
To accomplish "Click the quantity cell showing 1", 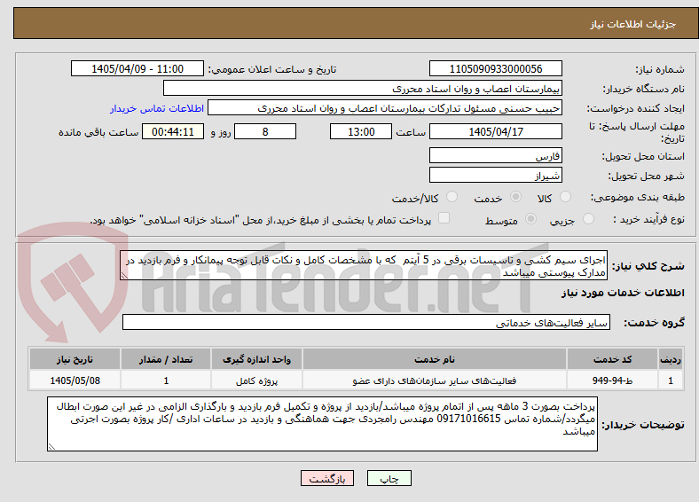I will tap(166, 380).
